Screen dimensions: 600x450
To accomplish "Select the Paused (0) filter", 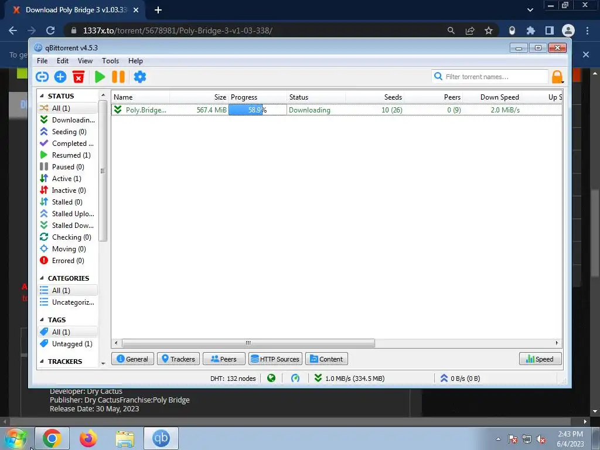I will pyautogui.click(x=67, y=167).
